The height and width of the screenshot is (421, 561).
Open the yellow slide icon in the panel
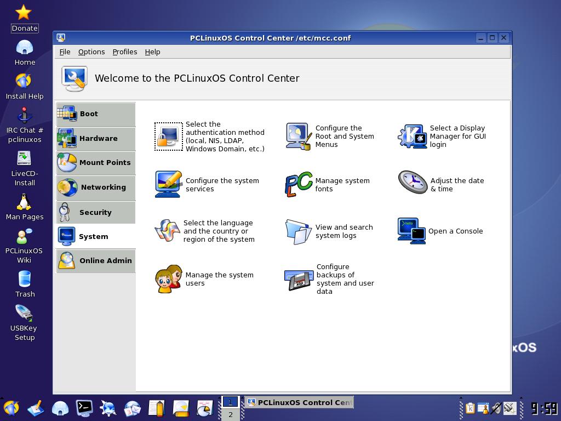(181, 408)
